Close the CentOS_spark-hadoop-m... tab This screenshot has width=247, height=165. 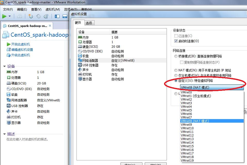tap(50, 26)
